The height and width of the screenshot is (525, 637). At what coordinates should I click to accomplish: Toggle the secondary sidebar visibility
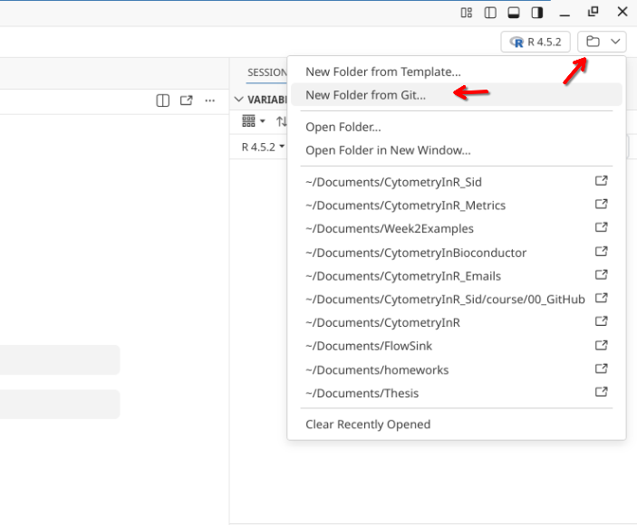pyautogui.click(x=537, y=13)
